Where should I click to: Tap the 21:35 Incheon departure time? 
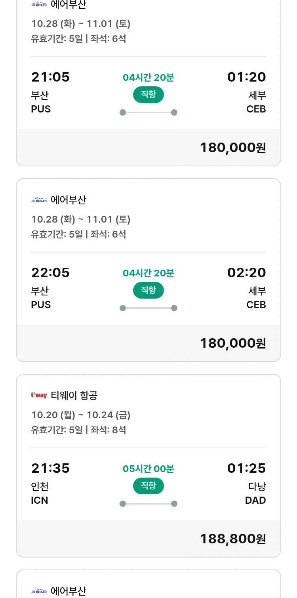click(50, 468)
